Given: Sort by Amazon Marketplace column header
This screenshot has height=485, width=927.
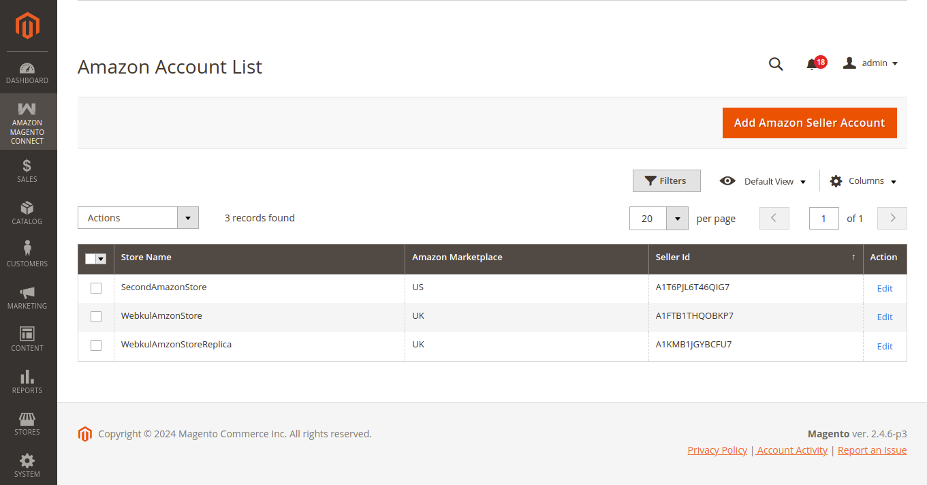Looking at the screenshot, I should (x=527, y=259).
